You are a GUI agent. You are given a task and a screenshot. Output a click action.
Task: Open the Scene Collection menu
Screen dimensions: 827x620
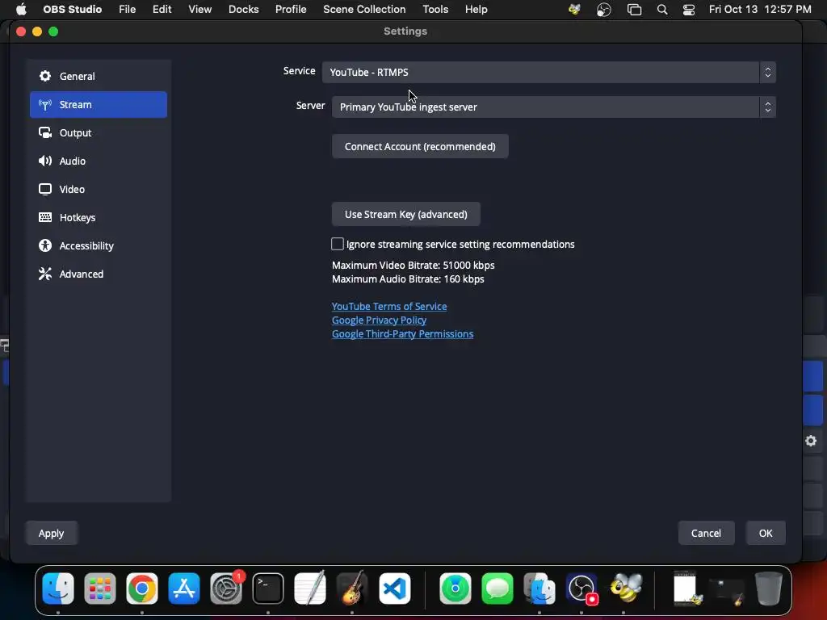[364, 10]
